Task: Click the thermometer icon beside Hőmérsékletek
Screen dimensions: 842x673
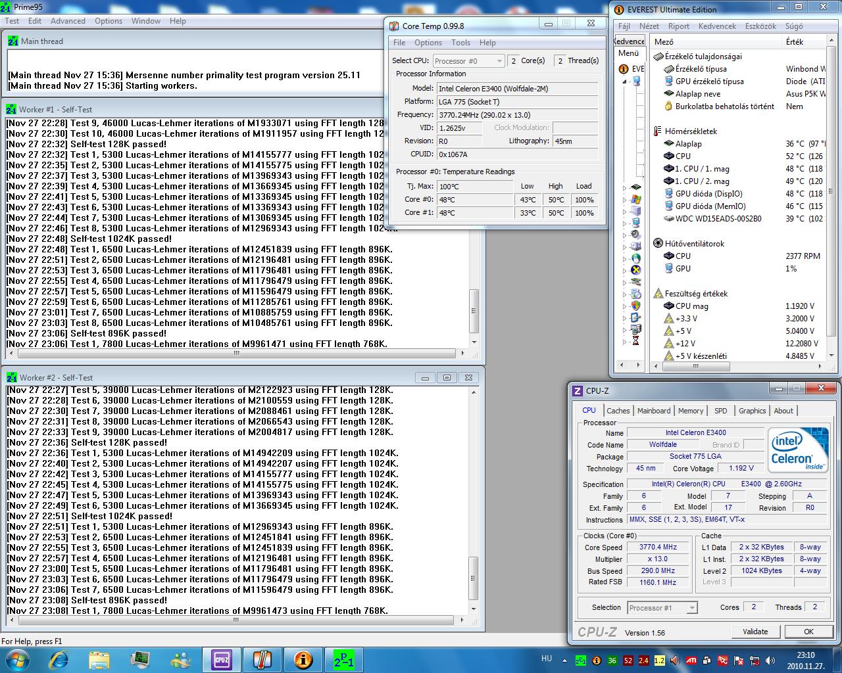Action: pos(658,131)
